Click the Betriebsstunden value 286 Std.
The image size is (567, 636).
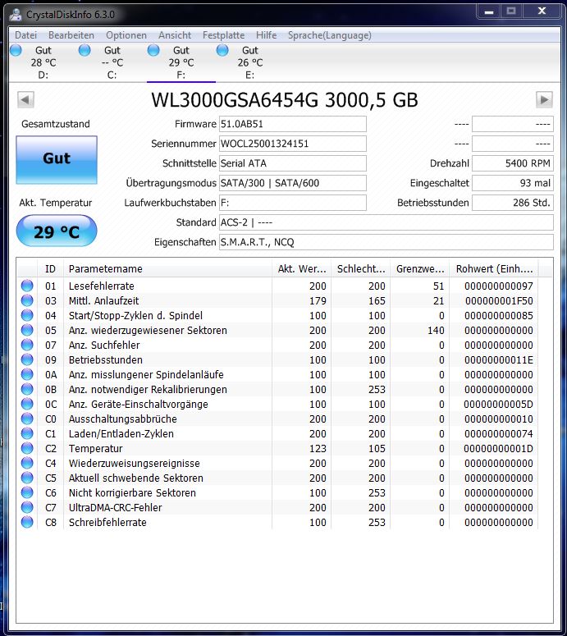pyautogui.click(x=513, y=203)
